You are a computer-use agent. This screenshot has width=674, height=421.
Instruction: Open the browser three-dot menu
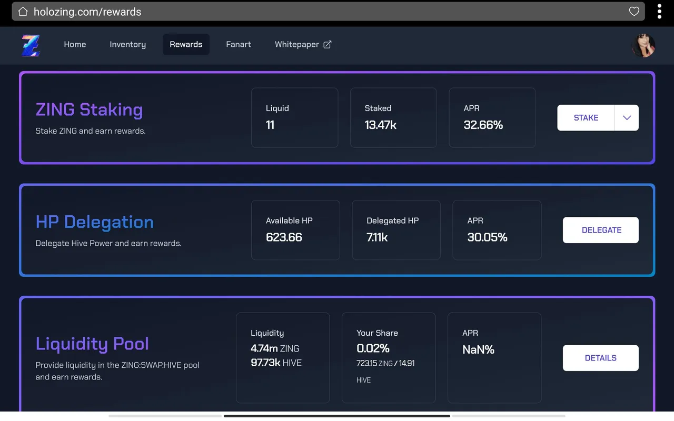pos(659,12)
